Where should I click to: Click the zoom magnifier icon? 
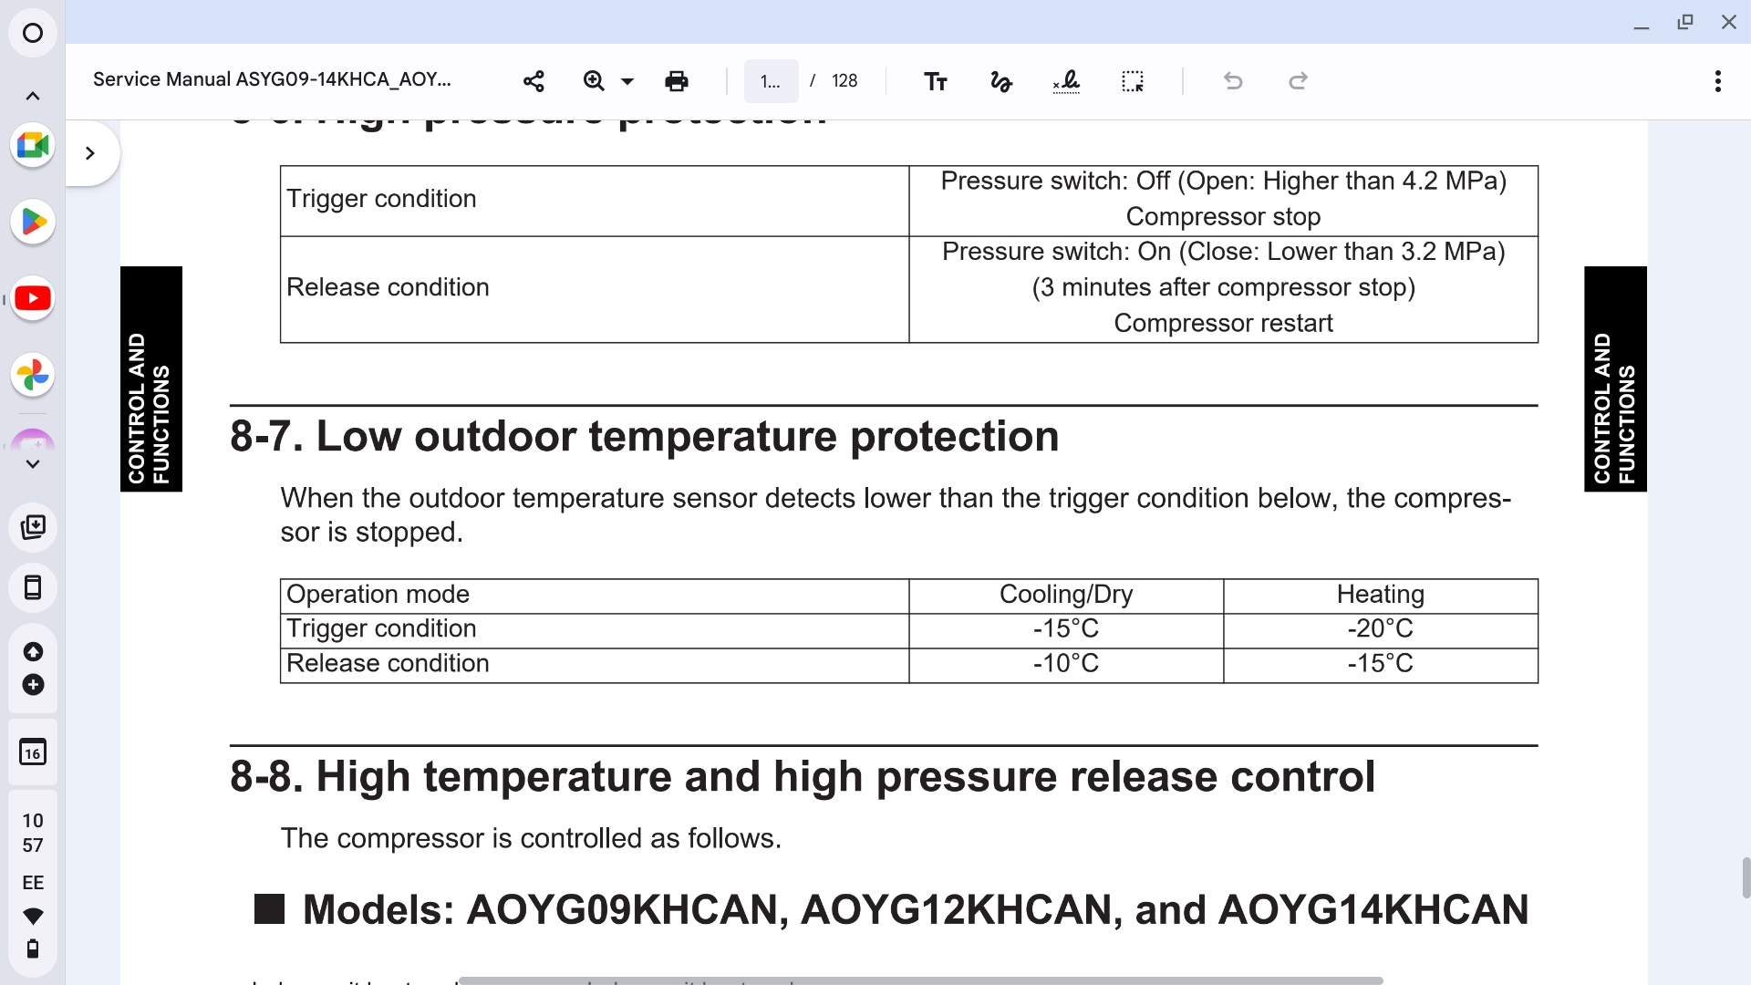[594, 81]
